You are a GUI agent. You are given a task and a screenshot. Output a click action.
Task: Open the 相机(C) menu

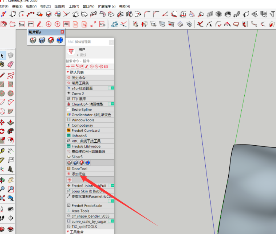pos(46,6)
